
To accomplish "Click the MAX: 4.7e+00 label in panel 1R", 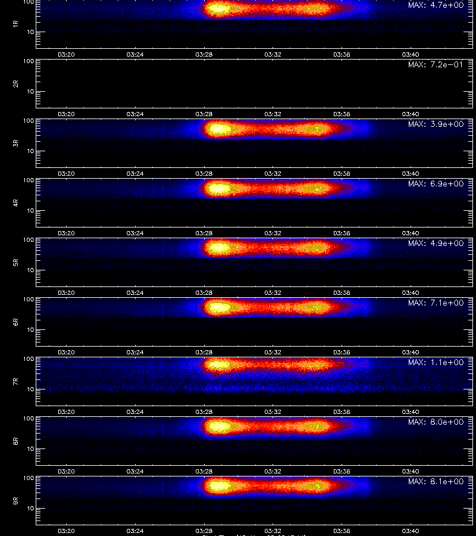I will 436,5.
